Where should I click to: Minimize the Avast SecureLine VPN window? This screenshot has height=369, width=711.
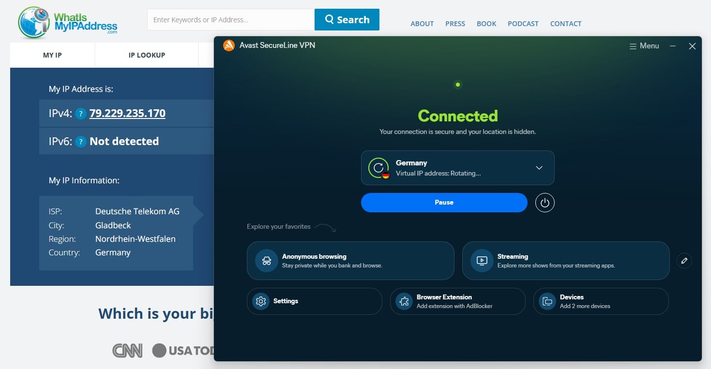[x=673, y=46]
